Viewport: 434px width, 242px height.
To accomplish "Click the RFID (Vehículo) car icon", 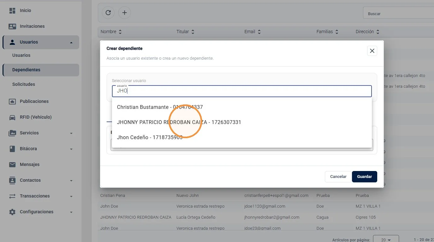I will click(12, 117).
